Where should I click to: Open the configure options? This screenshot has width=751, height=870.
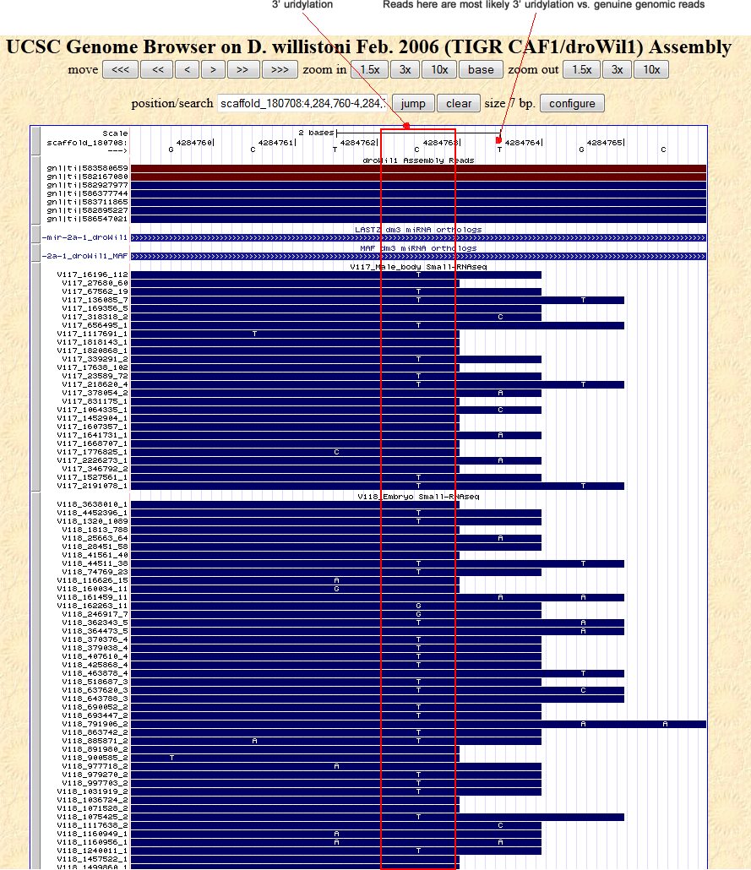(572, 103)
